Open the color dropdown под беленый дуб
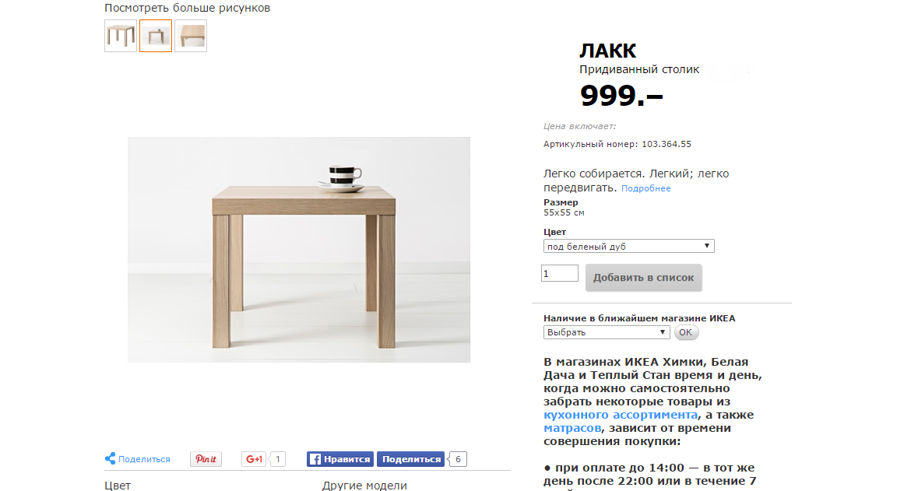918x491 pixels. [x=629, y=247]
